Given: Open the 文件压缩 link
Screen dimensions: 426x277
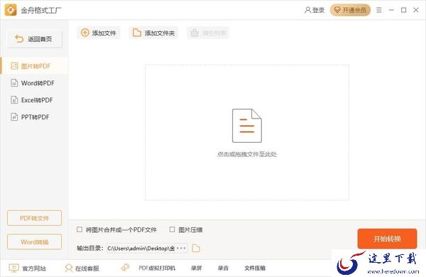Looking at the screenshot, I should tap(255, 268).
